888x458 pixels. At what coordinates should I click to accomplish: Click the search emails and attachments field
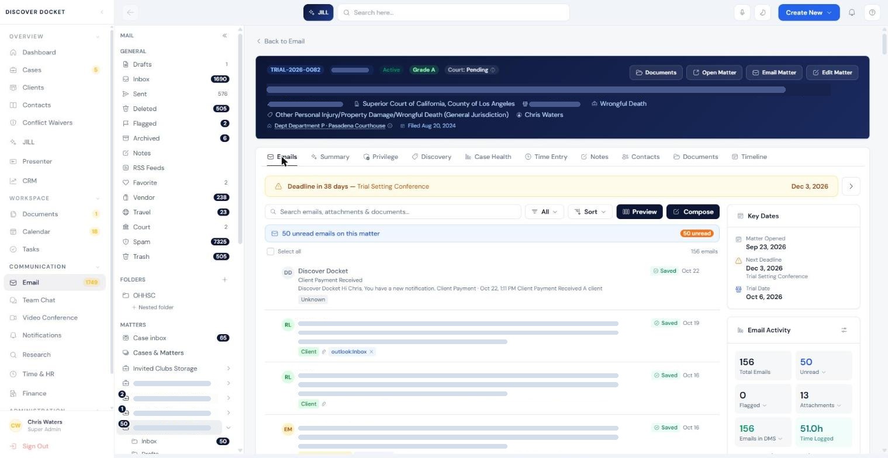(393, 212)
